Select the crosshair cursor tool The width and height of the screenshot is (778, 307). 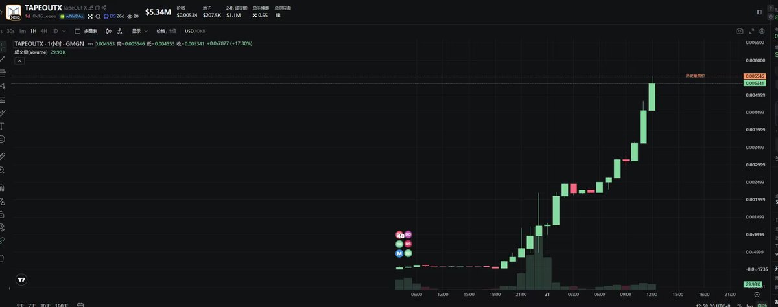3,47
